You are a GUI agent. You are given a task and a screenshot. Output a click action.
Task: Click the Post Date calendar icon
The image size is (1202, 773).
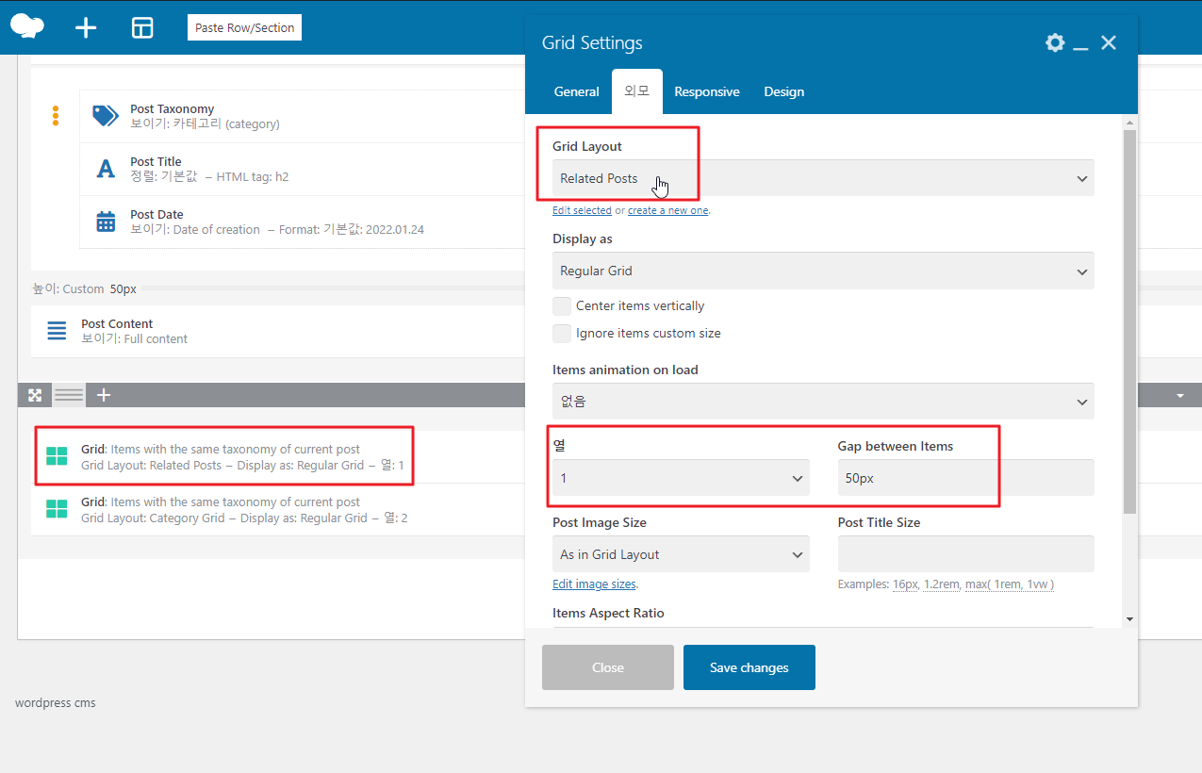[106, 222]
